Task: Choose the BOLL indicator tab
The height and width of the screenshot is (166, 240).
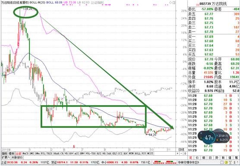Action: 138,153
